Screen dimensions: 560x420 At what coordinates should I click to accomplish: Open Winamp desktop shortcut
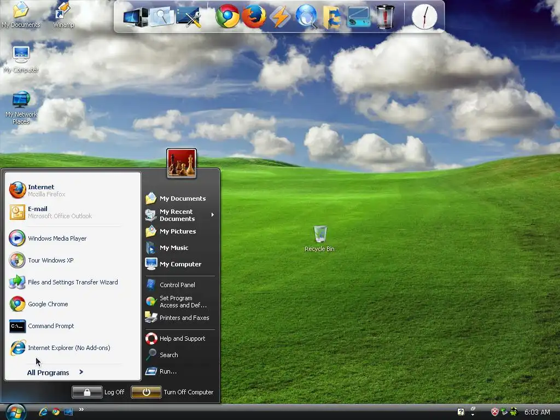pyautogui.click(x=63, y=15)
